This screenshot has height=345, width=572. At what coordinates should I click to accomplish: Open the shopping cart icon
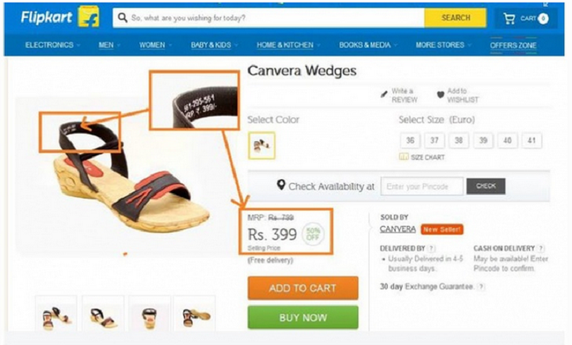(509, 18)
